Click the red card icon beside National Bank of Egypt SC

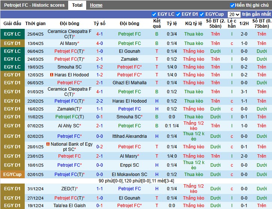click(x=48, y=144)
